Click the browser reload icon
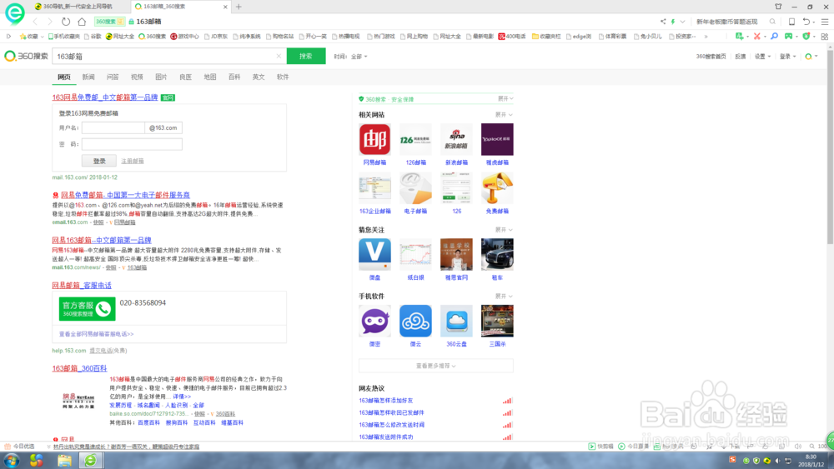The height and width of the screenshot is (469, 834). [65, 22]
